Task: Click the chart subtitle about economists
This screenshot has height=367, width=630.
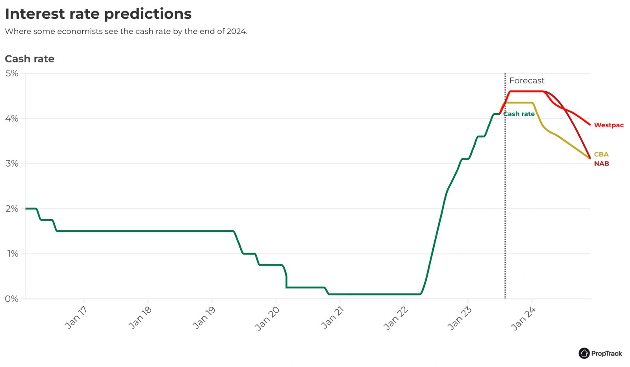Action: click(126, 31)
